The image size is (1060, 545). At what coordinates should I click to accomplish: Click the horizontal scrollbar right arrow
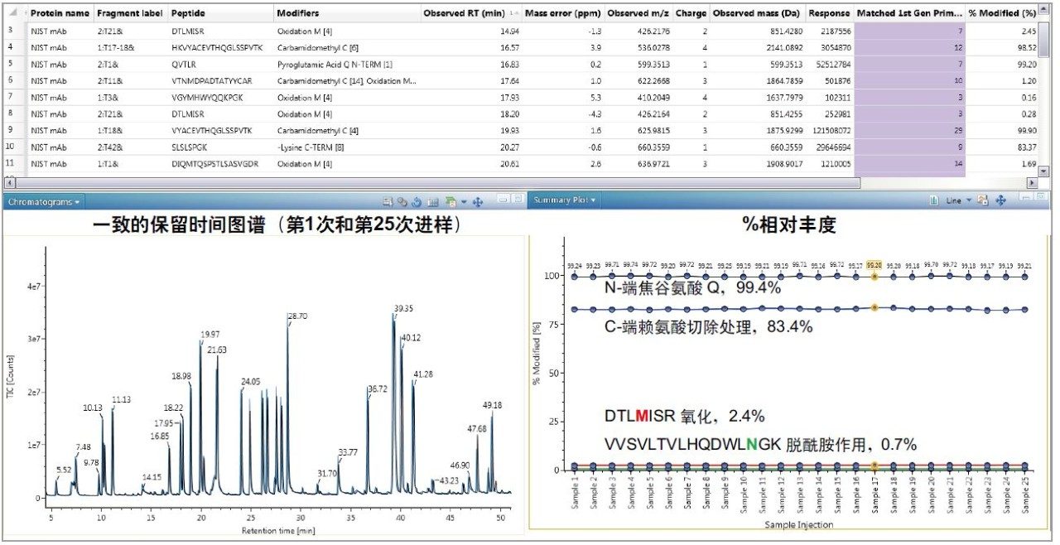pos(1032,181)
